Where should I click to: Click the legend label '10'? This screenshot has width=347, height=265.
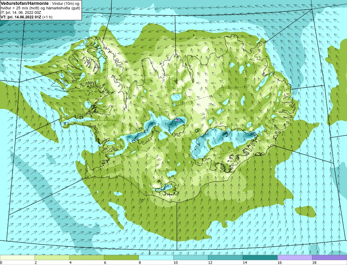pos(175,263)
